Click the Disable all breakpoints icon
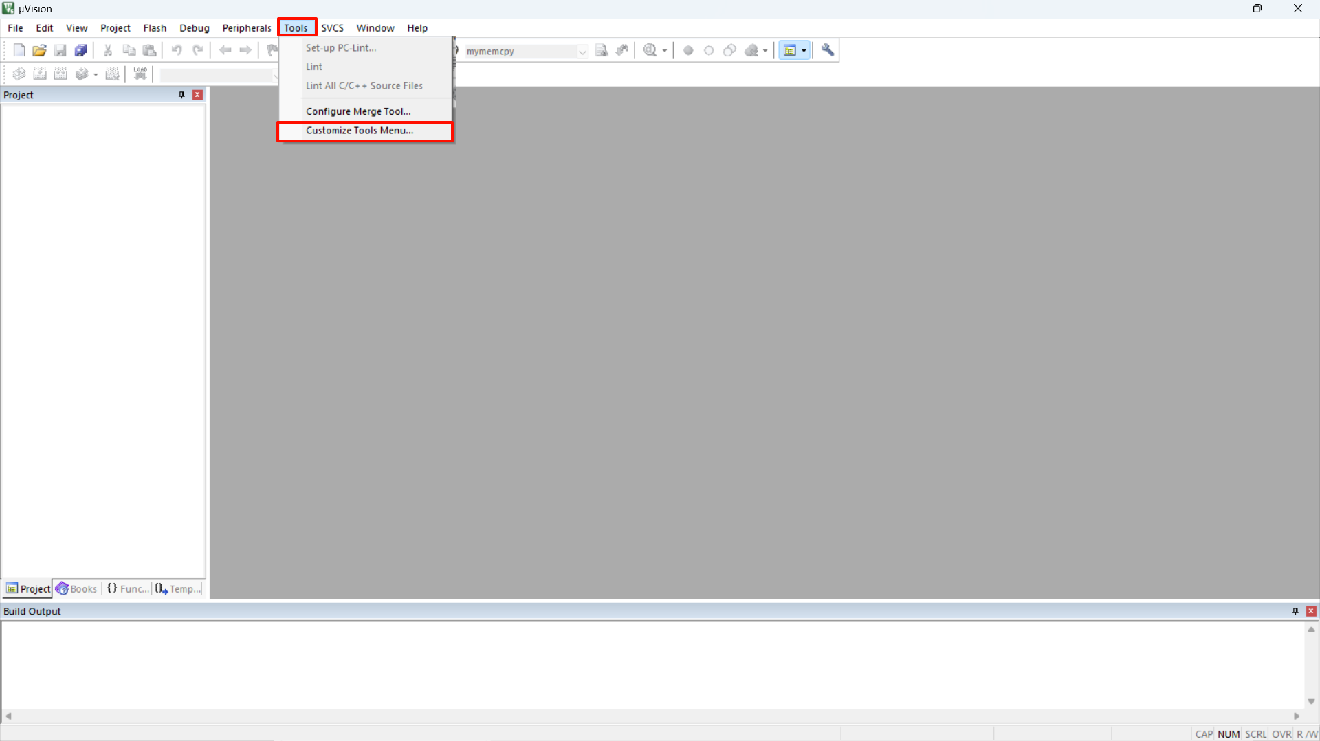Viewport: 1320px width, 741px height. 729,50
